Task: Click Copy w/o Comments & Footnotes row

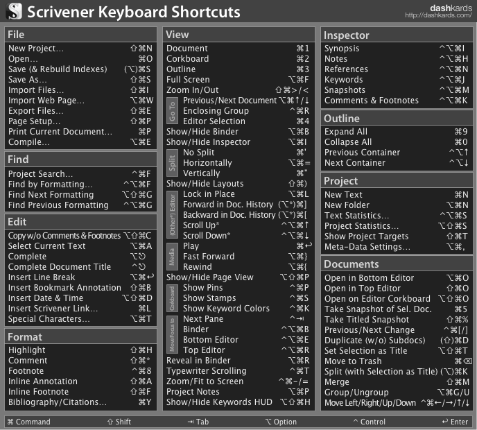Action: pyautogui.click(x=80, y=236)
